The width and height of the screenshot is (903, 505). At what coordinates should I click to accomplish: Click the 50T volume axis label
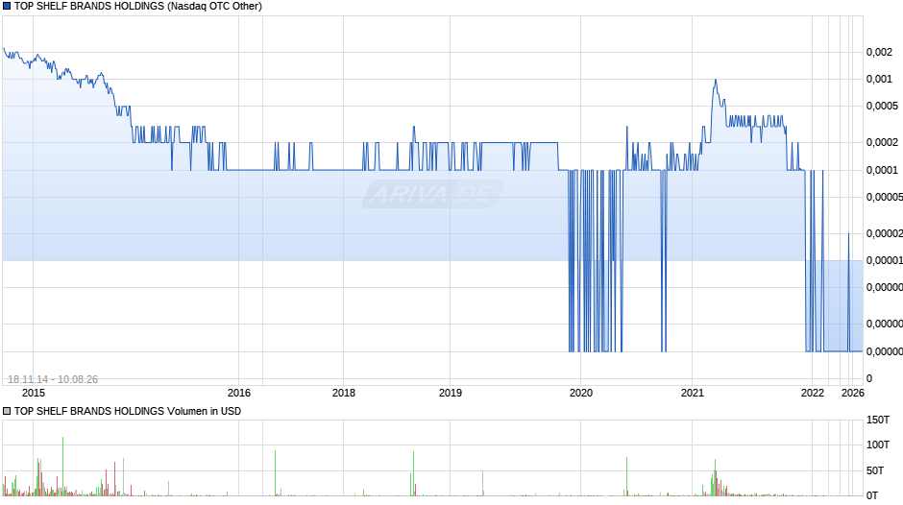point(875,470)
